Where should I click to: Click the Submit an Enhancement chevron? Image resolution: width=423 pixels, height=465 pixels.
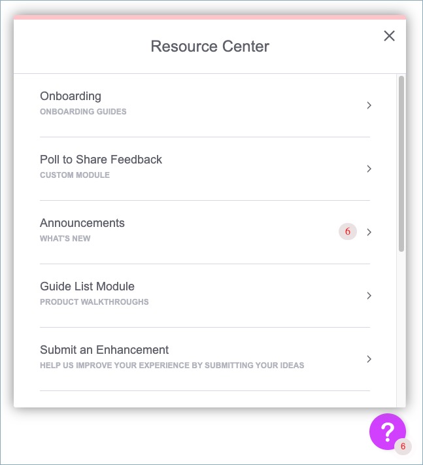point(369,359)
